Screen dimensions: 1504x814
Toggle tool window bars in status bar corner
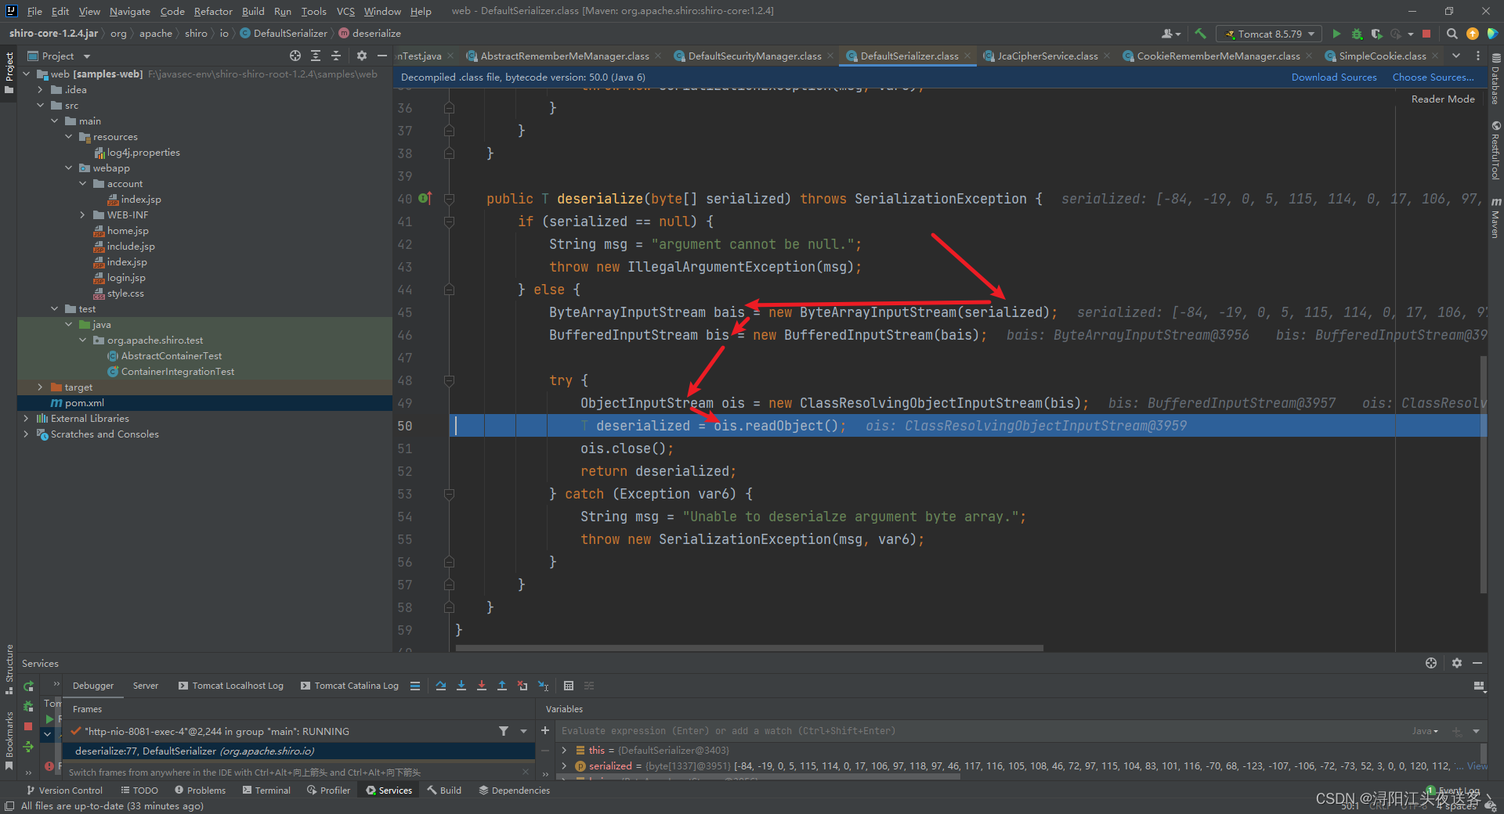click(9, 806)
